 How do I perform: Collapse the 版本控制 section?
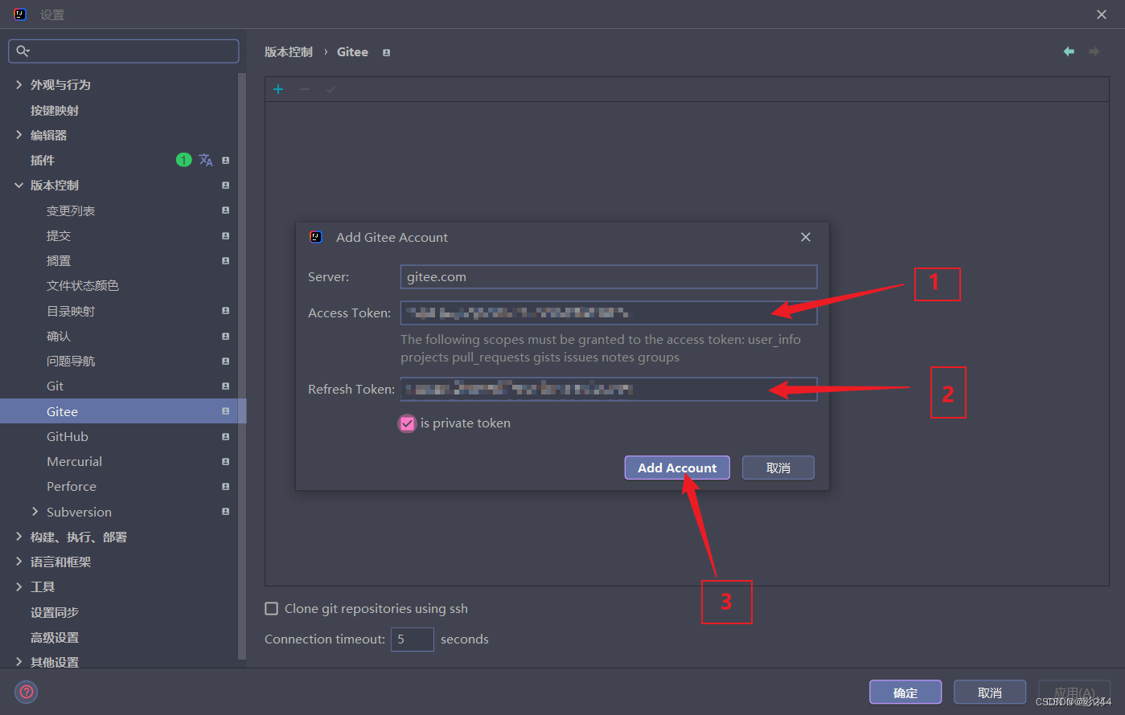(18, 185)
